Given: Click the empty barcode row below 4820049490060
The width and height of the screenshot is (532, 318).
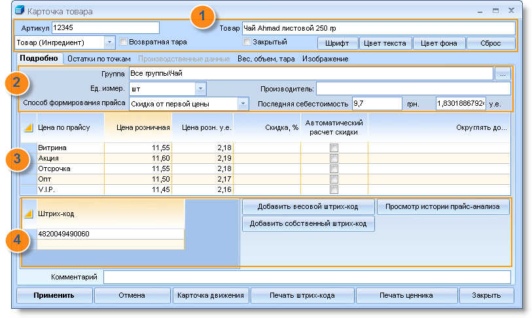Looking at the screenshot, I should click(x=111, y=244).
